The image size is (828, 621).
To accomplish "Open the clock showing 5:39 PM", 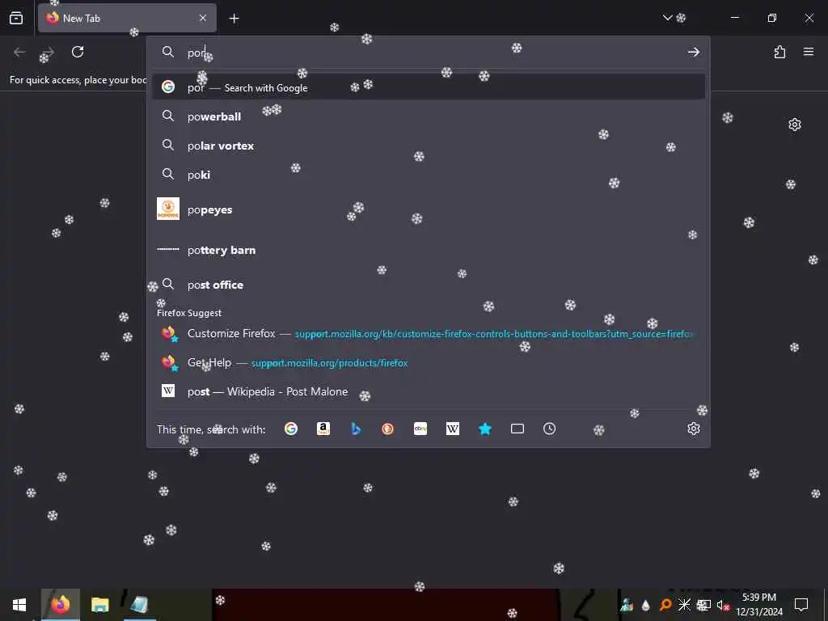I will tap(759, 605).
